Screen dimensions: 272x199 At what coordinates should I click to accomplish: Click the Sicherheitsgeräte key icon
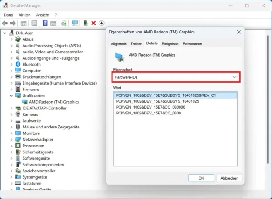[18, 152]
